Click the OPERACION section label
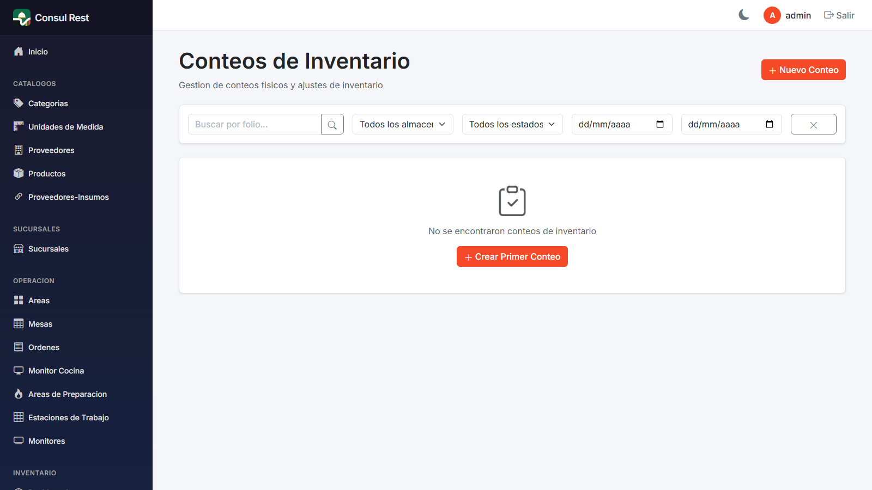Screen dimensions: 872x490 click(34, 280)
